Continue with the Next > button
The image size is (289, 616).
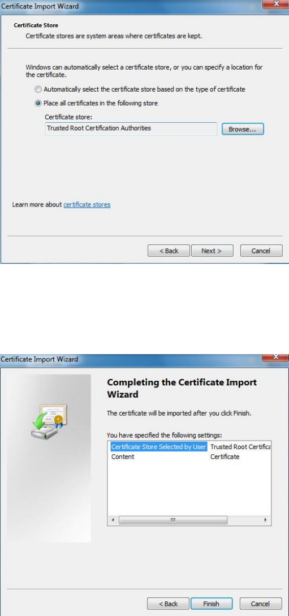[212, 251]
